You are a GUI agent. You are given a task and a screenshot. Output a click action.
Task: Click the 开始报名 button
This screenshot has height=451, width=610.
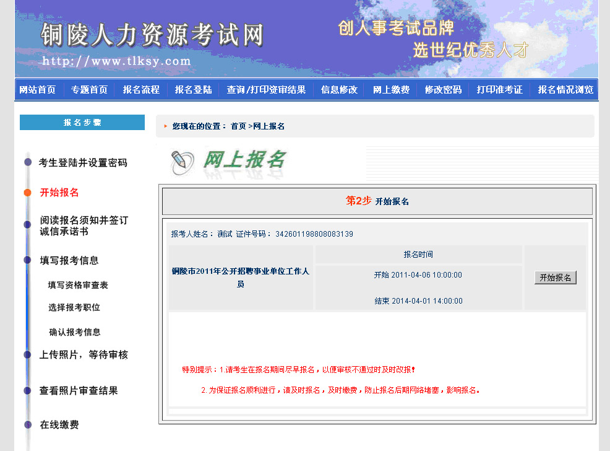(x=555, y=278)
